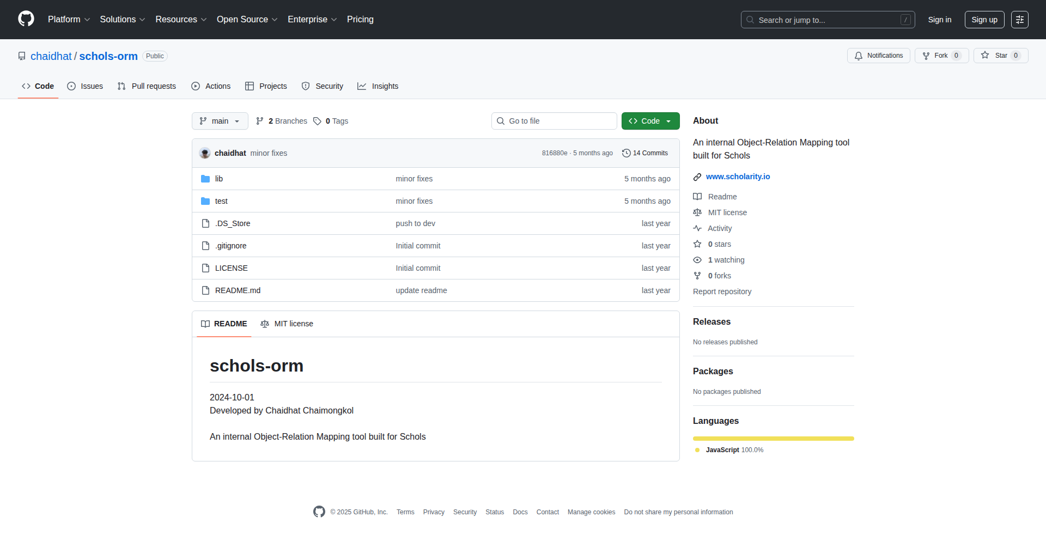
Task: Switch to the Issues tab
Action: [x=85, y=86]
